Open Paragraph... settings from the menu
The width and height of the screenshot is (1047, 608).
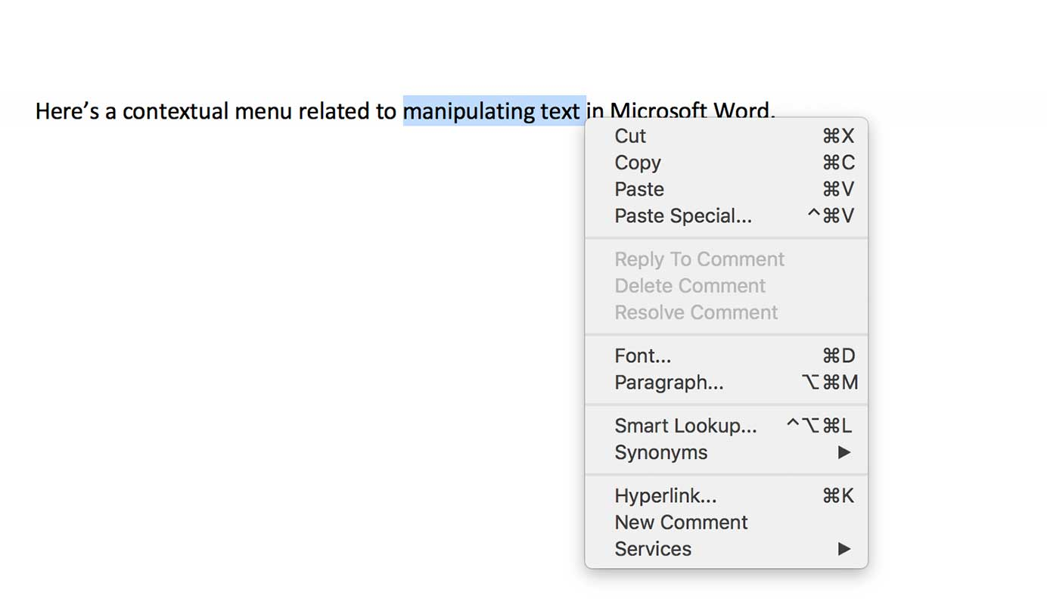[x=669, y=383]
